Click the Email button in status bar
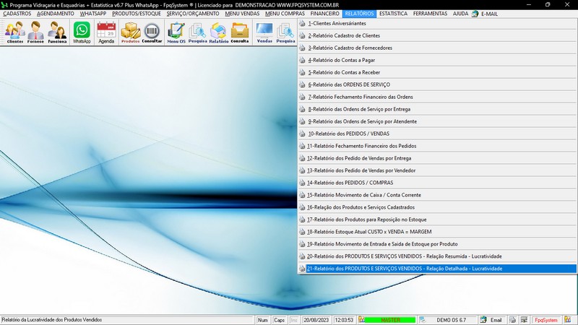The height and width of the screenshot is (325, 578). [x=491, y=320]
